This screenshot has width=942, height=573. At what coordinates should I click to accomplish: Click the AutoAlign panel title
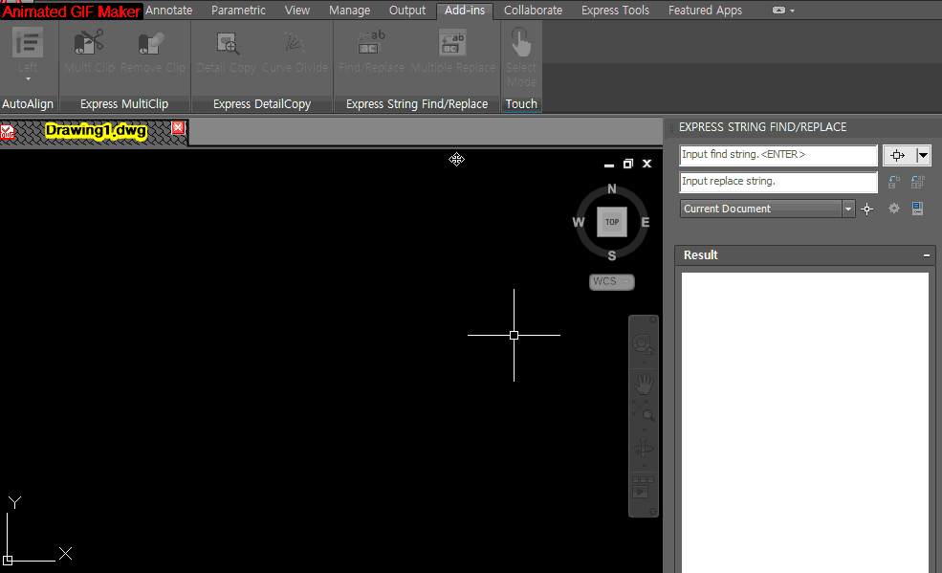(28, 104)
